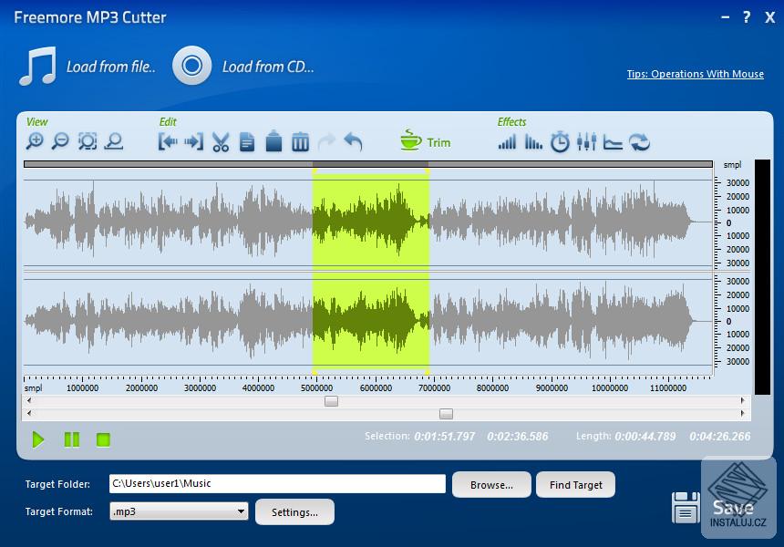Click the greyed-out redo arrow icon
The height and width of the screenshot is (547, 784).
click(326, 142)
